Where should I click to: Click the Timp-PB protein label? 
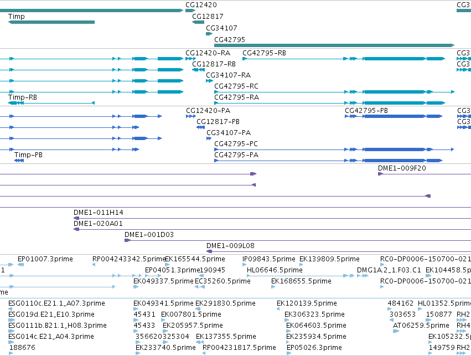coord(28,155)
